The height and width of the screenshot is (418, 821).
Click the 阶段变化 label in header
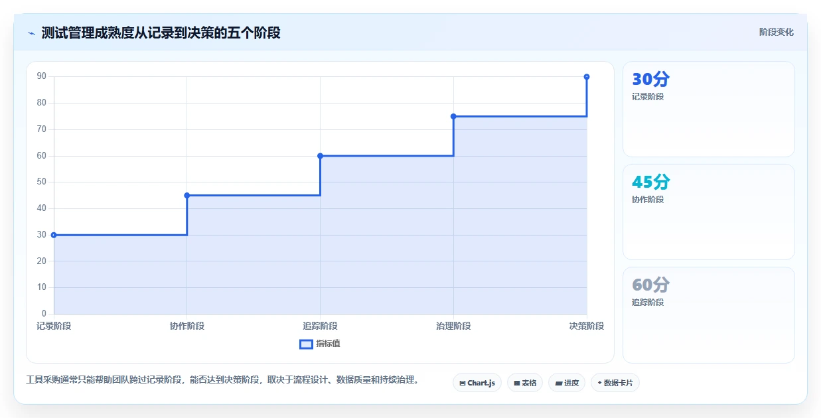tap(776, 32)
